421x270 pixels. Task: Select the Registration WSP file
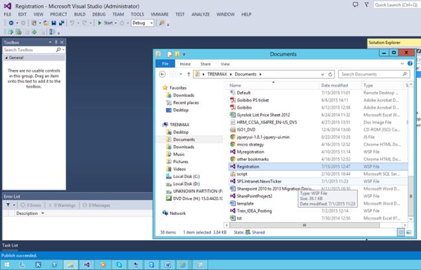click(x=247, y=166)
